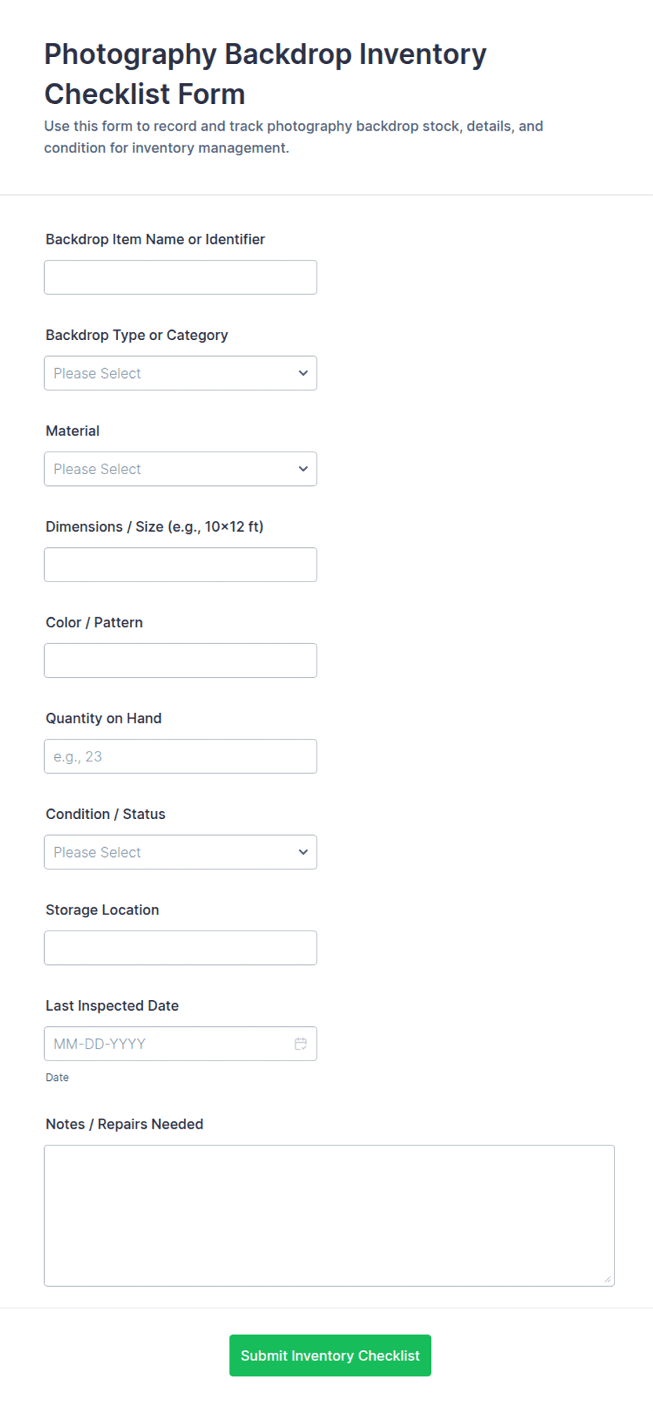Focus the Backdrop Item Name input field
The image size is (653, 1411).
[180, 277]
